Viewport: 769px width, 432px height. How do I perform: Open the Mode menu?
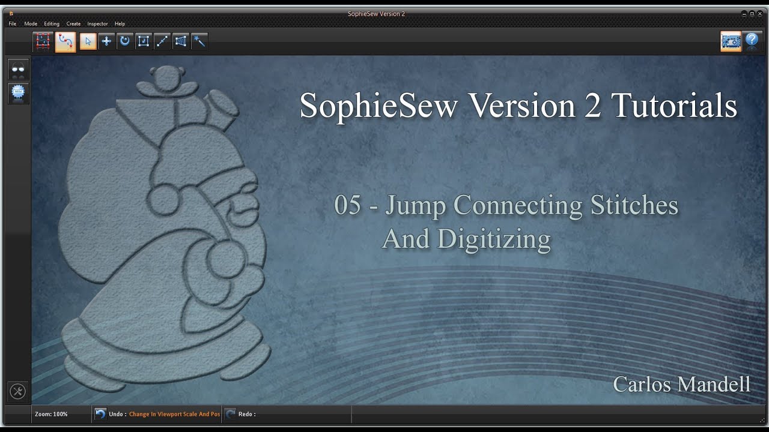click(x=31, y=24)
